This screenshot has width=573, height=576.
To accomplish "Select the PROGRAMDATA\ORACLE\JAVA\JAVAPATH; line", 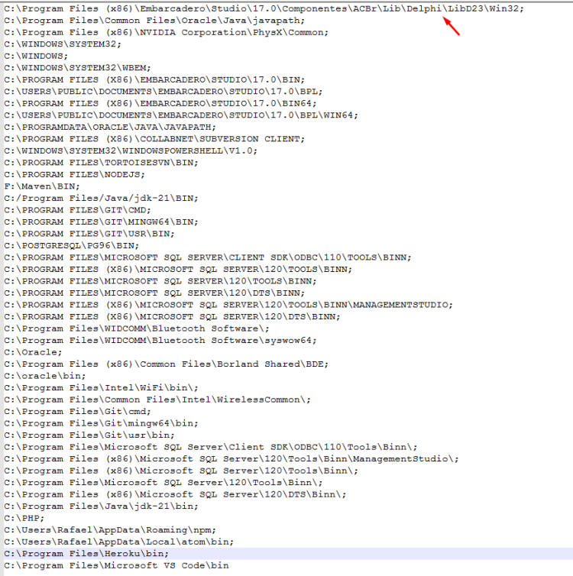I will (x=110, y=127).
